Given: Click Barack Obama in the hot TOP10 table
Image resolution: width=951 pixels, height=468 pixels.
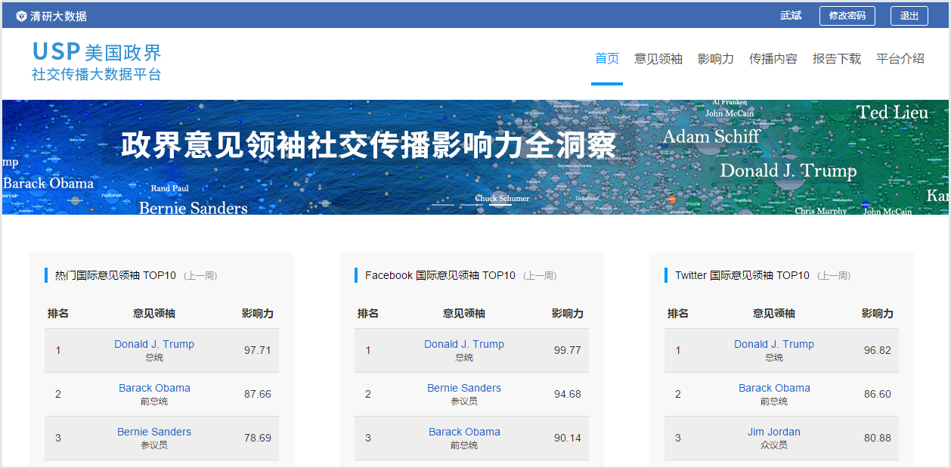Looking at the screenshot, I should coord(153,388).
